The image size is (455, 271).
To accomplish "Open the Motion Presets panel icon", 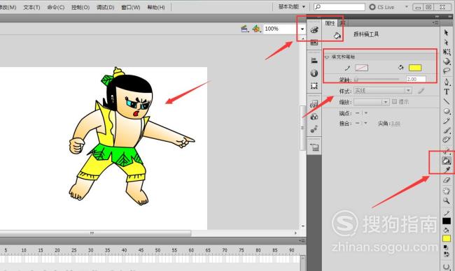I will [314, 129].
